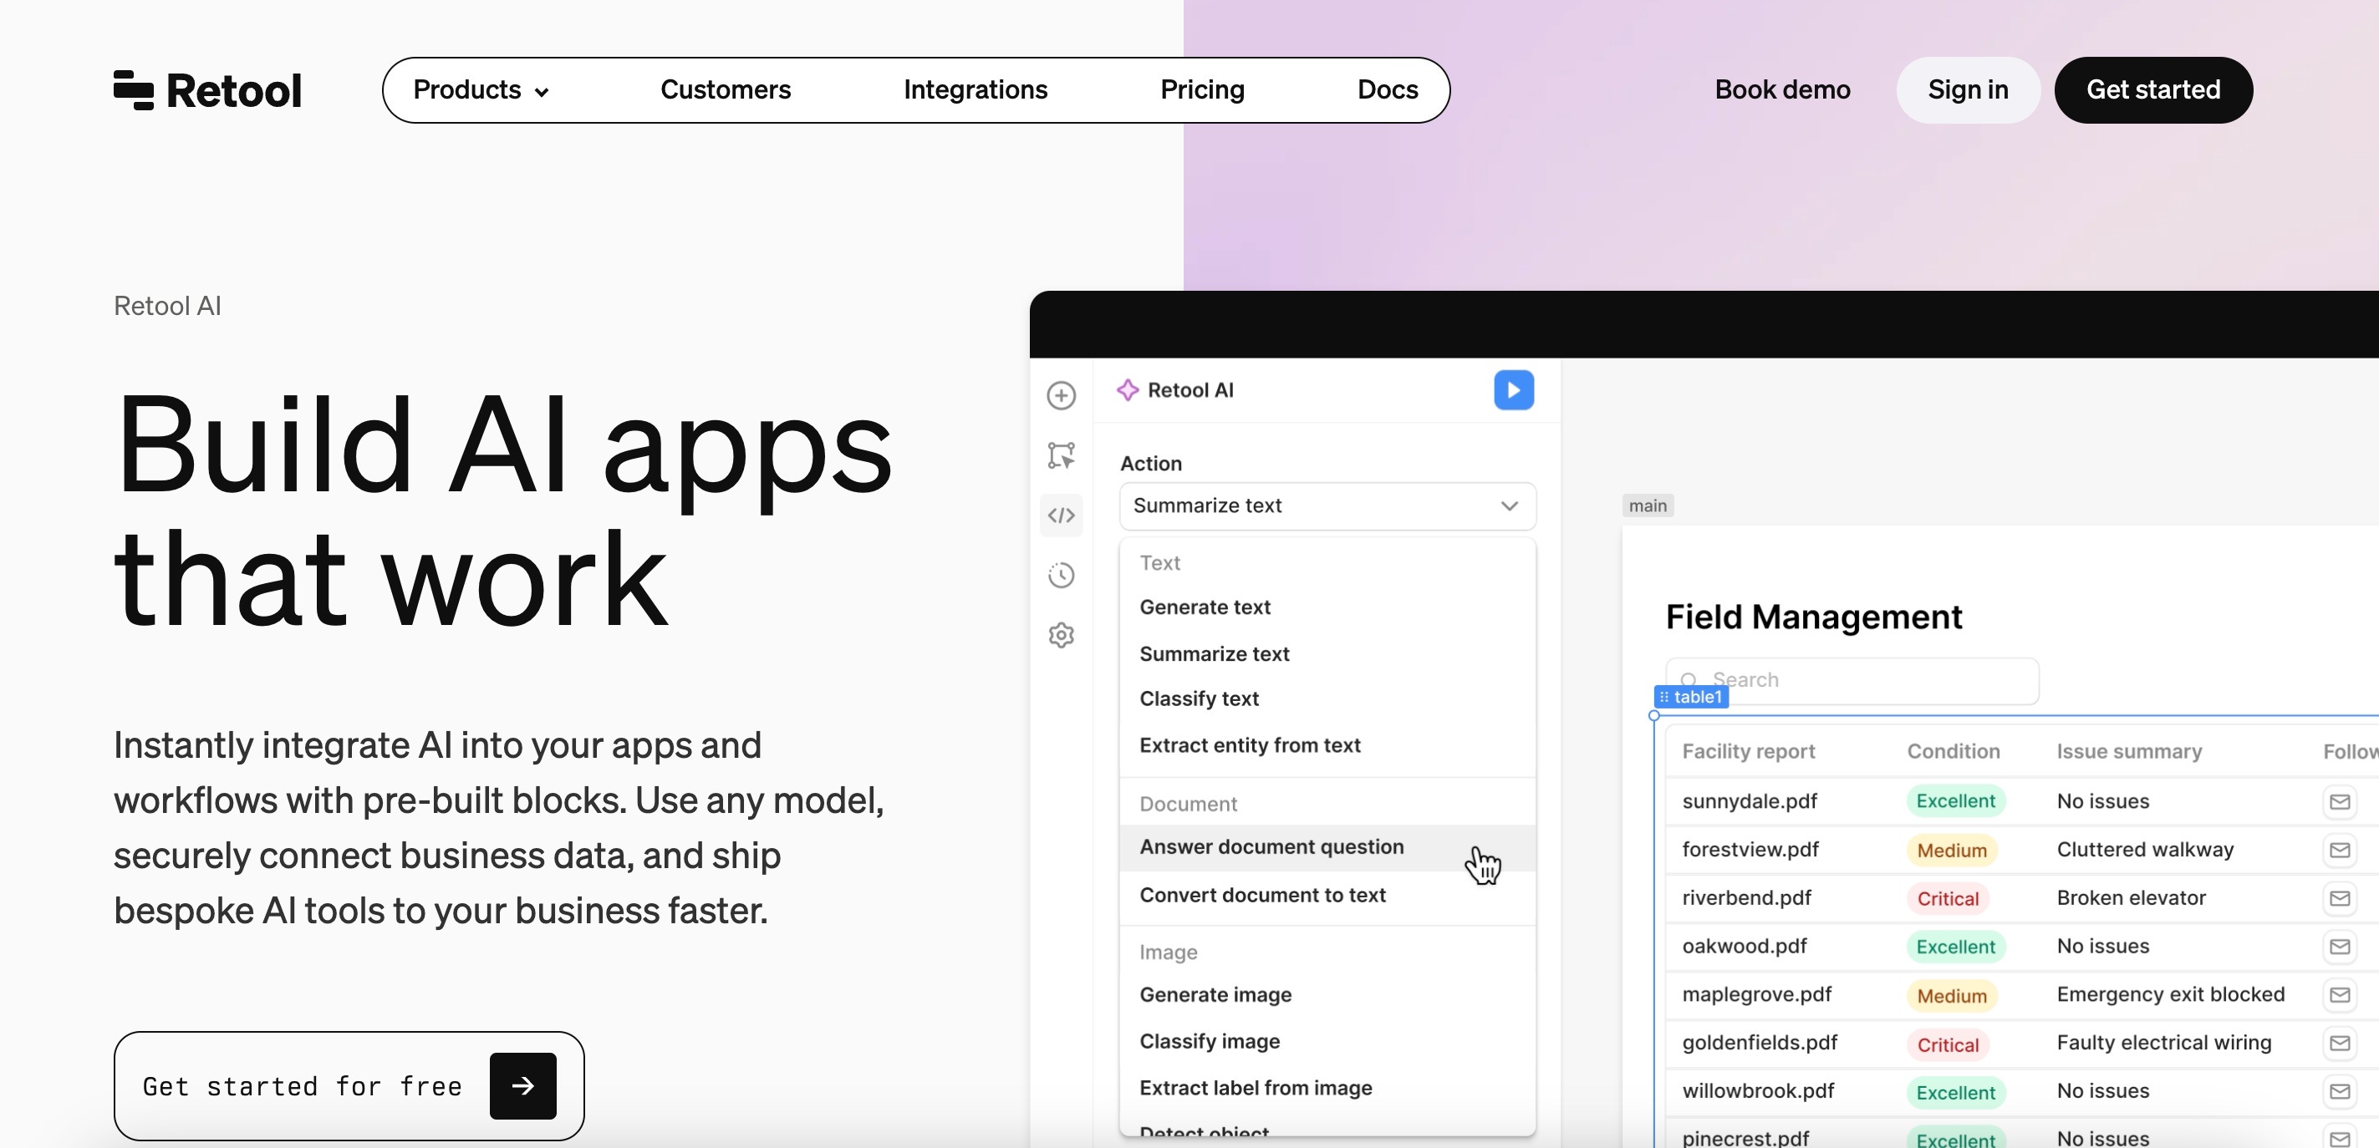The image size is (2379, 1148).
Task: Click the Faulty electrical wiring cell
Action: [x=2164, y=1043]
